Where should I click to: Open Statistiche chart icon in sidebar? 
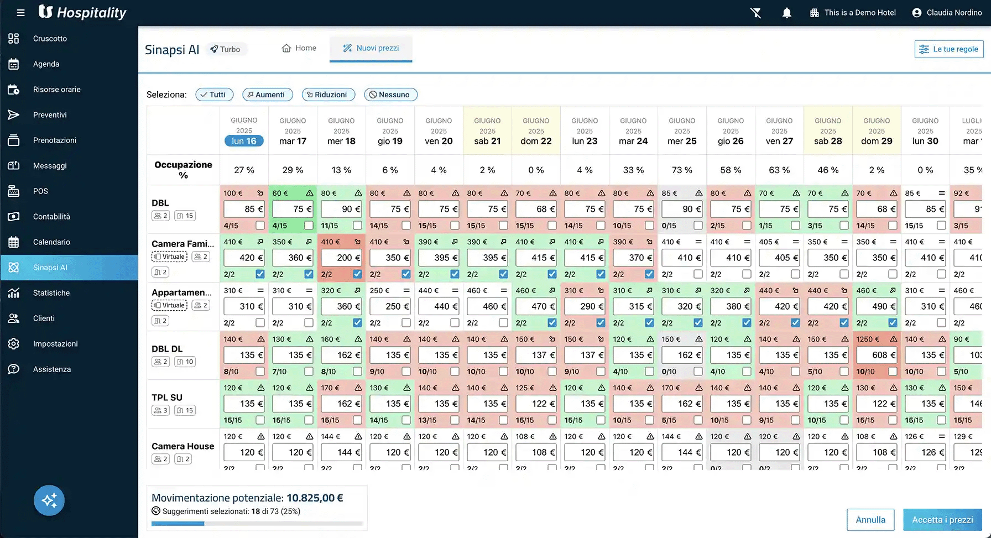tap(14, 293)
